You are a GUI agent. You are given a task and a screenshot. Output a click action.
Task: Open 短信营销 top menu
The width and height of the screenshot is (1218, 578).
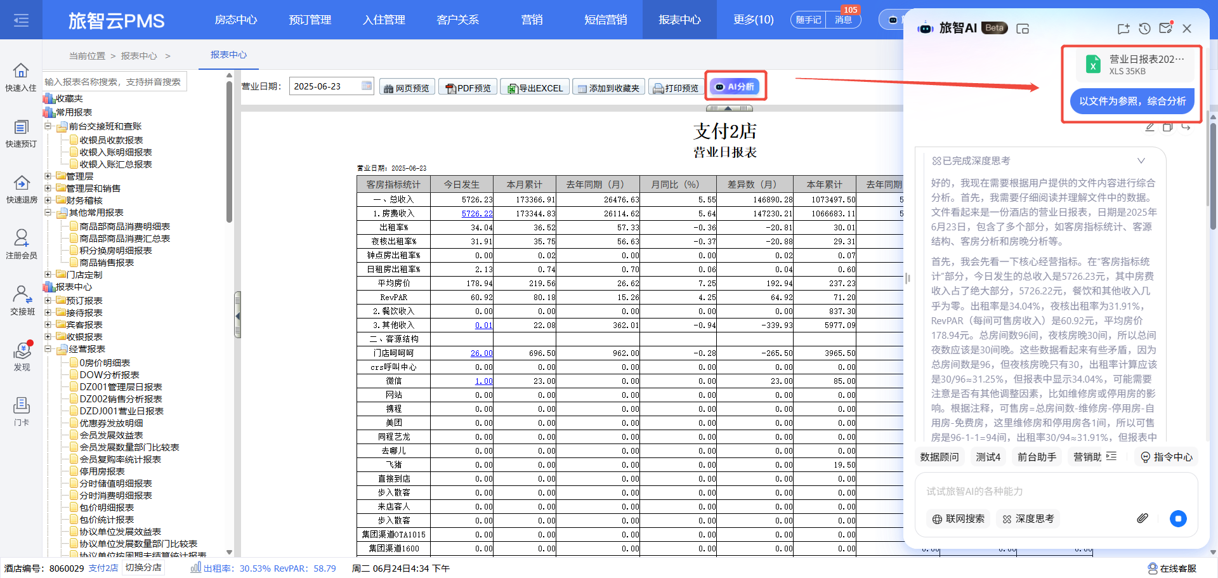click(606, 20)
